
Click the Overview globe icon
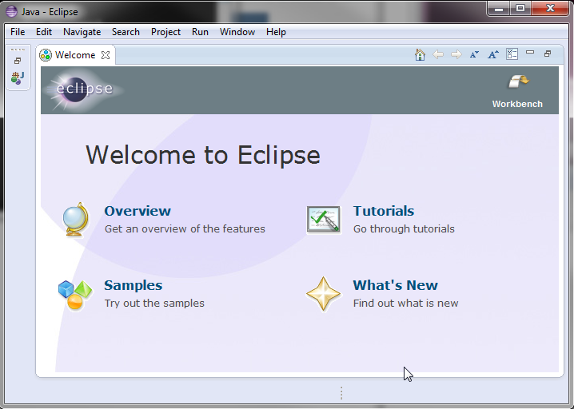76,220
